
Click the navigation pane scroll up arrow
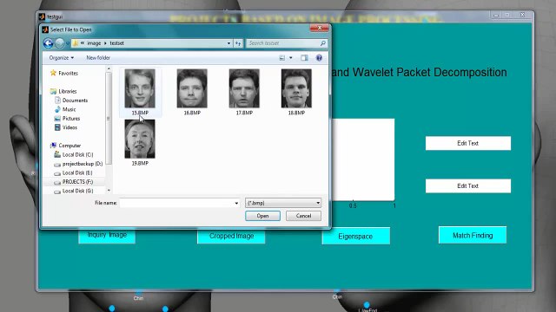click(x=109, y=68)
